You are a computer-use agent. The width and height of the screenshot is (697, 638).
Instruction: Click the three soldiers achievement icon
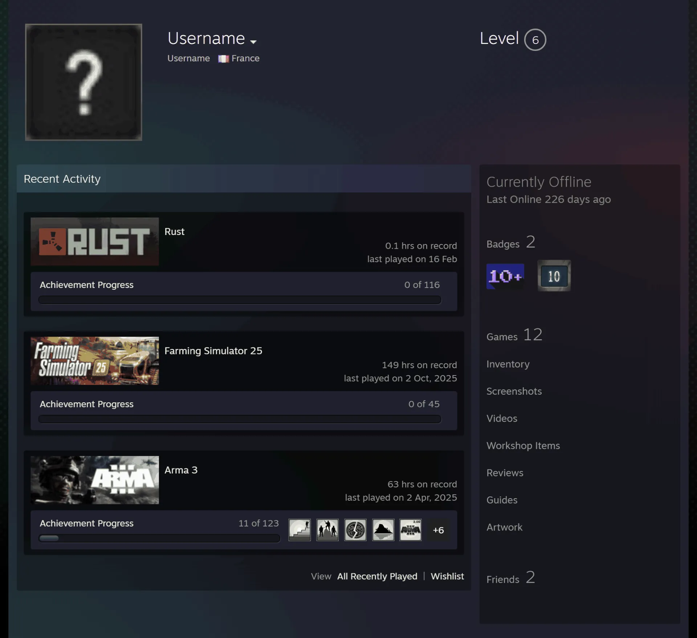(x=327, y=530)
